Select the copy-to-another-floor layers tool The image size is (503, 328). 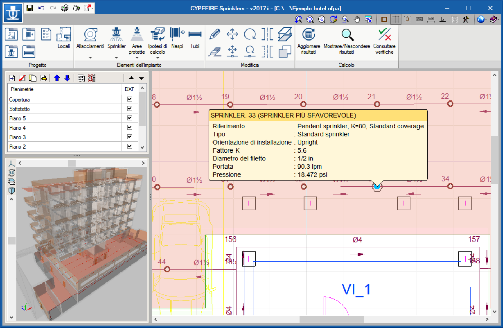point(285,34)
